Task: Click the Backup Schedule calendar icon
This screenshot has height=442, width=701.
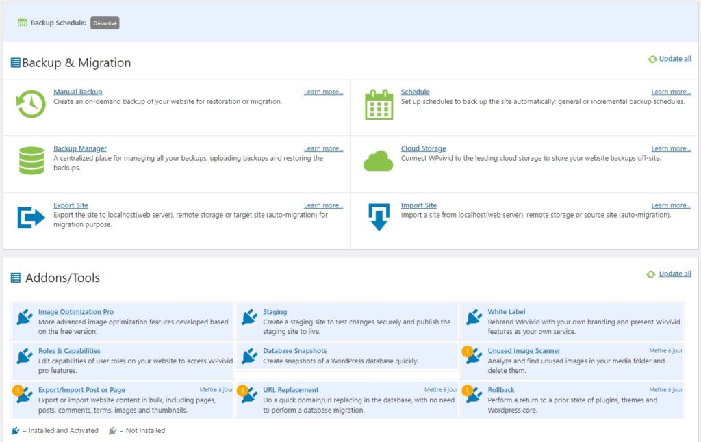Action: [23, 23]
